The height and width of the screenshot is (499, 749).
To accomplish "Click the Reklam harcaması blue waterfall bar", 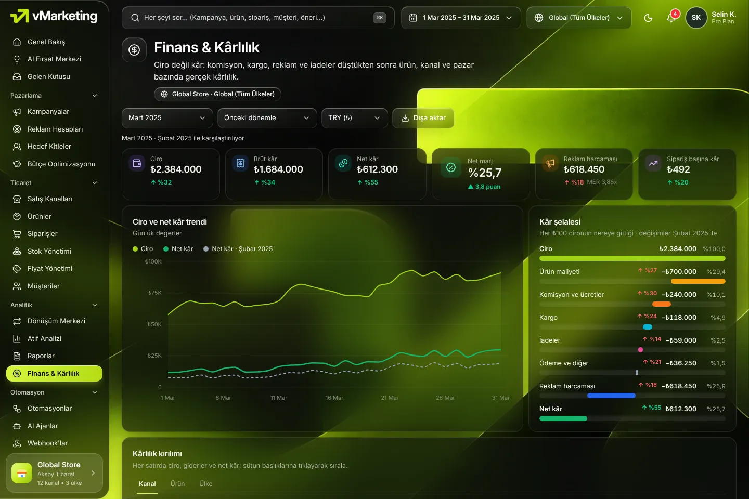I will point(611,396).
